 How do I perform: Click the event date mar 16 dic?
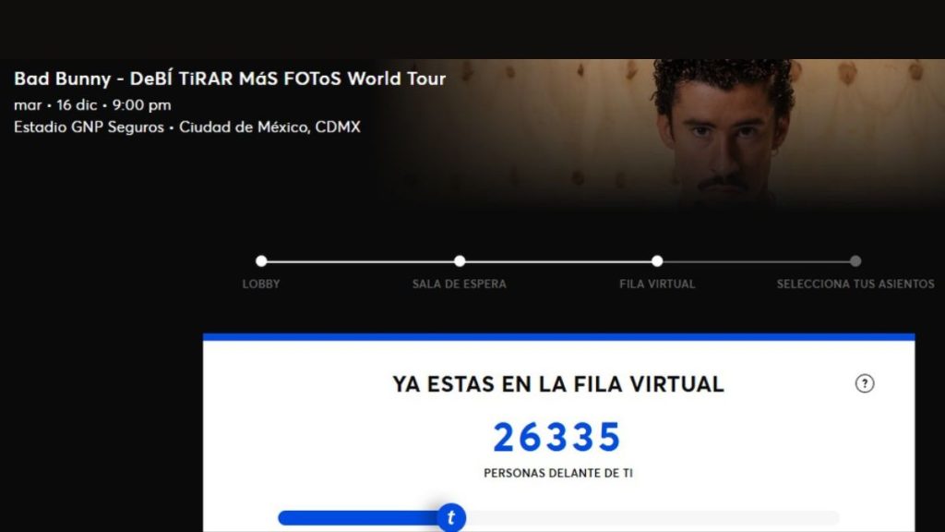pos(55,105)
